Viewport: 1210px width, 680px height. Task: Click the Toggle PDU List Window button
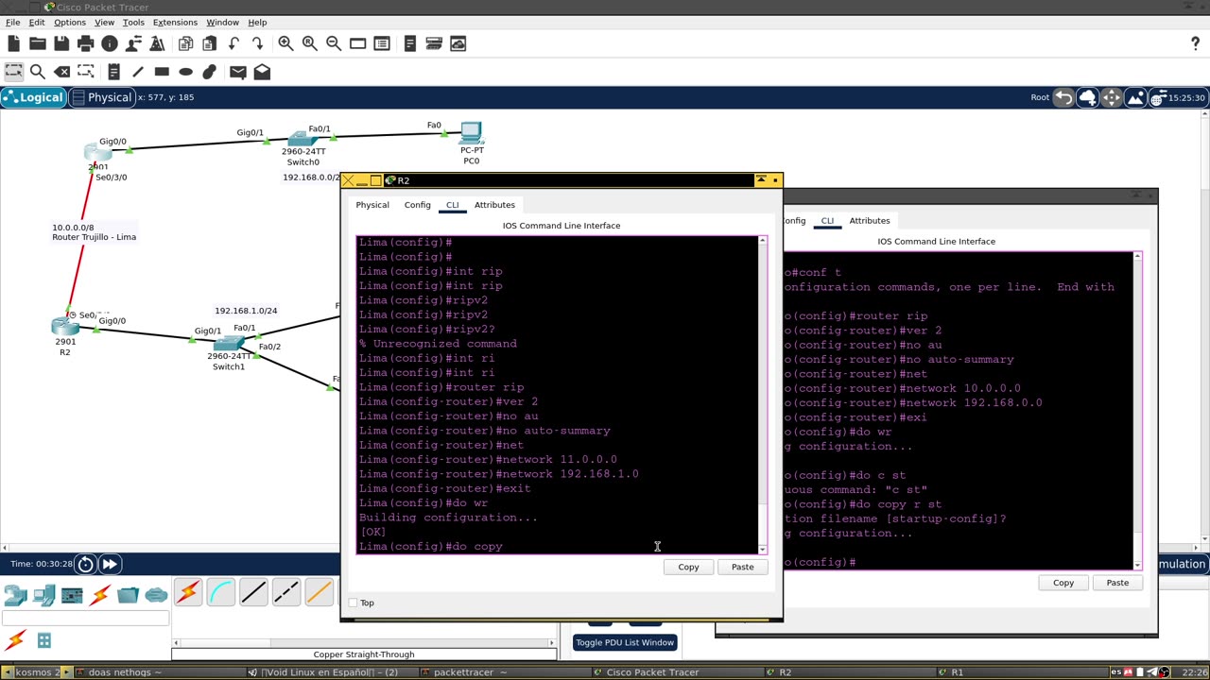coord(625,642)
